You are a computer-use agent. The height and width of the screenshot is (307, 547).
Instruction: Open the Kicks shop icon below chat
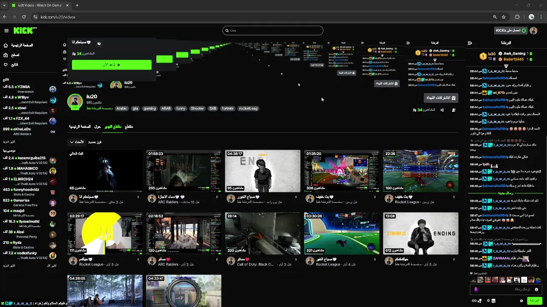[493, 301]
